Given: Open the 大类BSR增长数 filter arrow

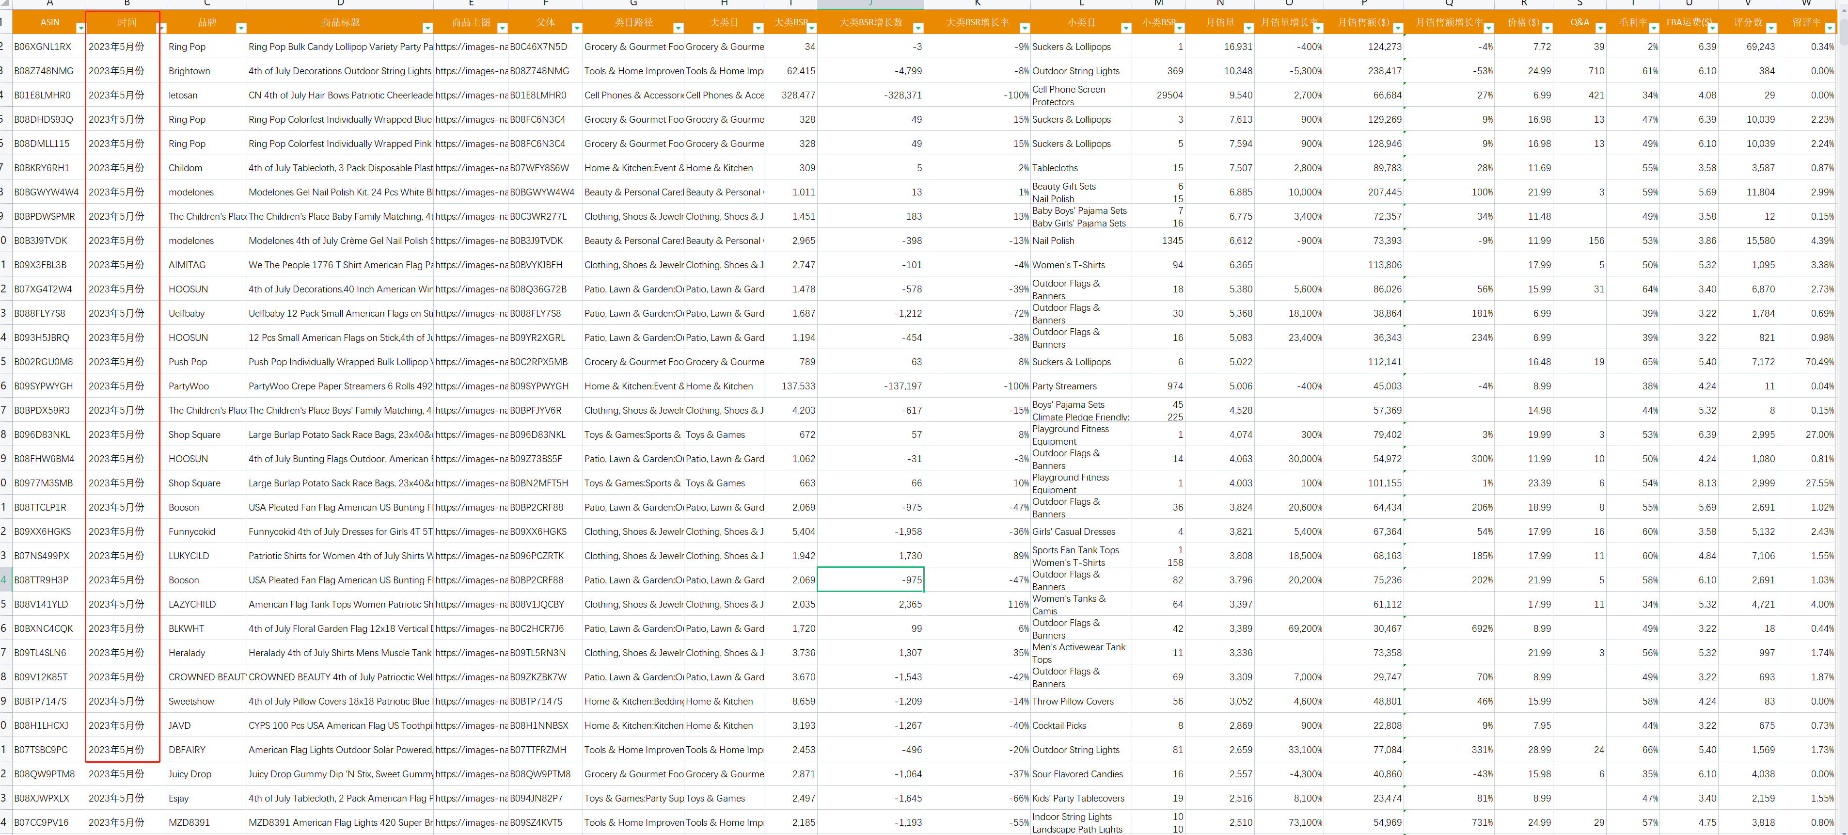Looking at the screenshot, I should pyautogui.click(x=917, y=28).
